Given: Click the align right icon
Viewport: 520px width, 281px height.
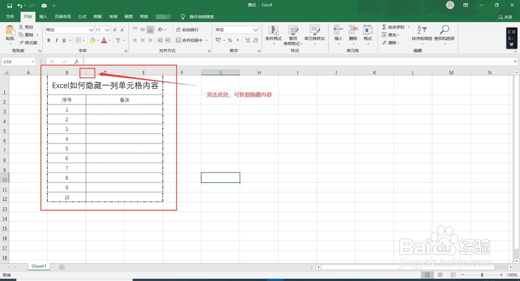Looking at the screenshot, I should pos(150,40).
